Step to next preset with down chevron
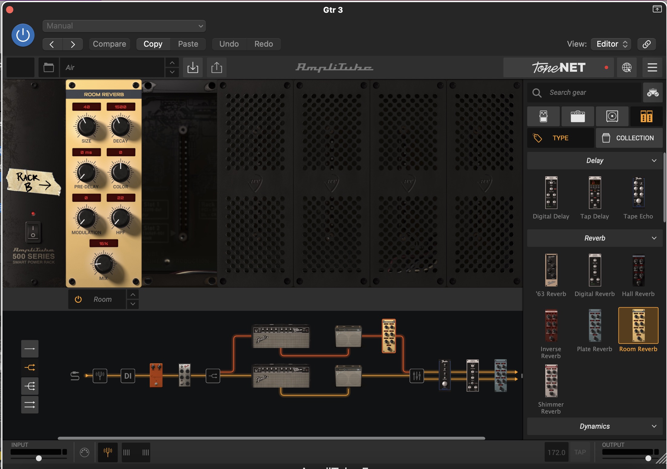The height and width of the screenshot is (469, 667). point(172,72)
